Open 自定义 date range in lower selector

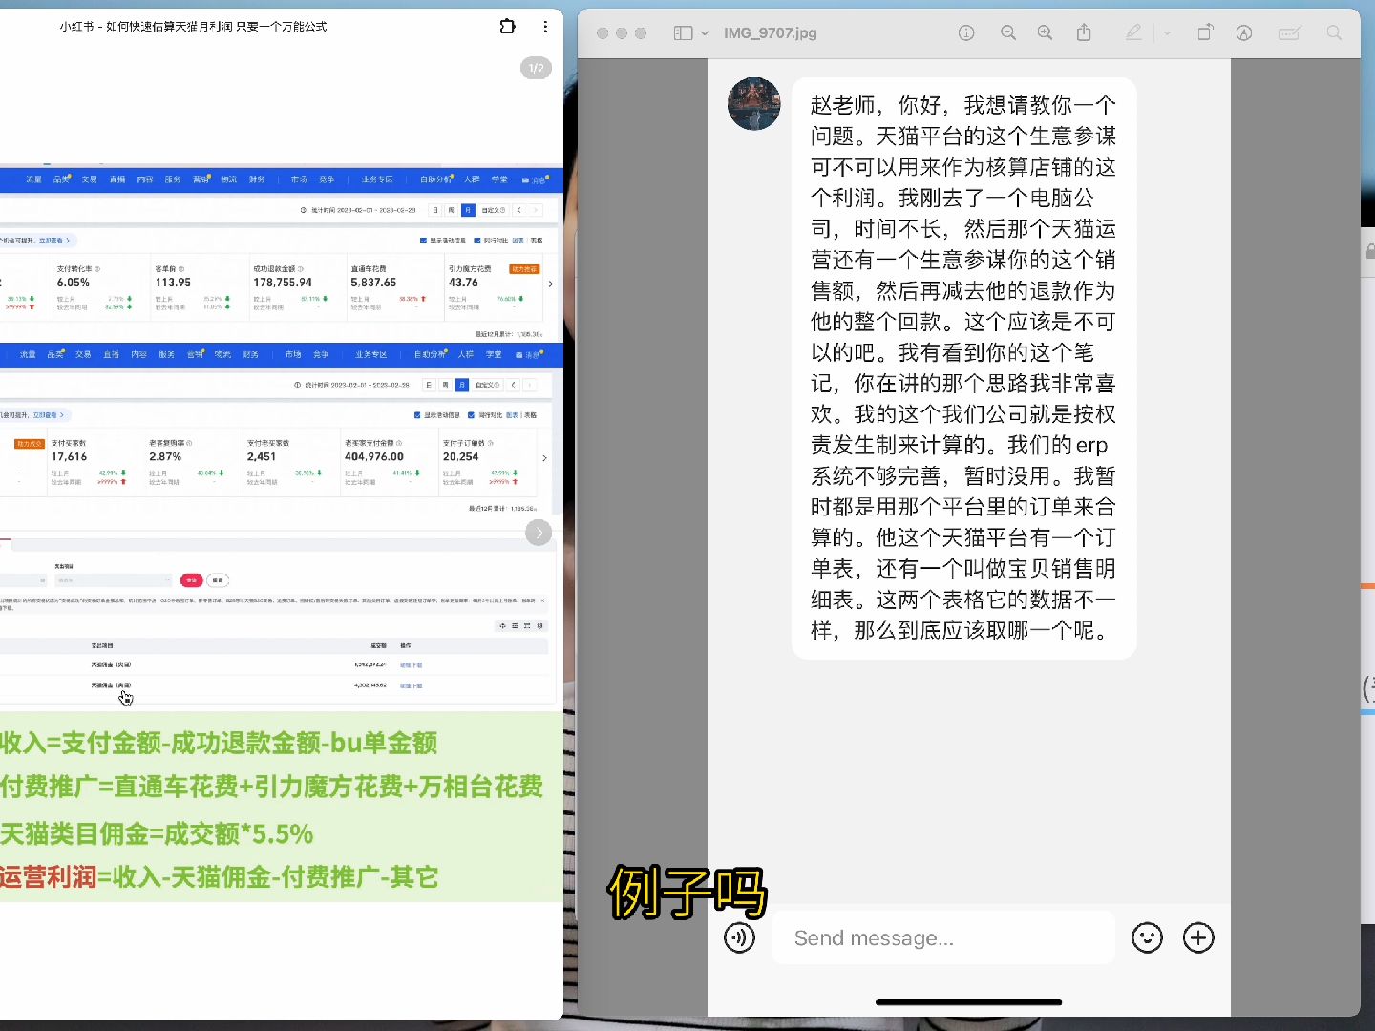tap(487, 385)
